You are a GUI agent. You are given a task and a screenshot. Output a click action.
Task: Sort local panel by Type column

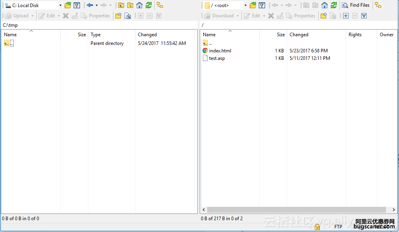[111, 35]
